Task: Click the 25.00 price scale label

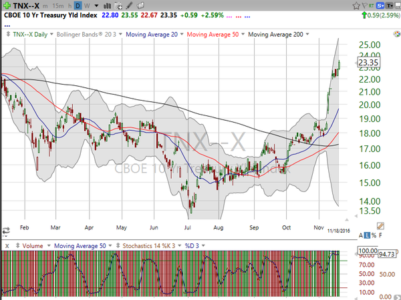Action: point(370,45)
